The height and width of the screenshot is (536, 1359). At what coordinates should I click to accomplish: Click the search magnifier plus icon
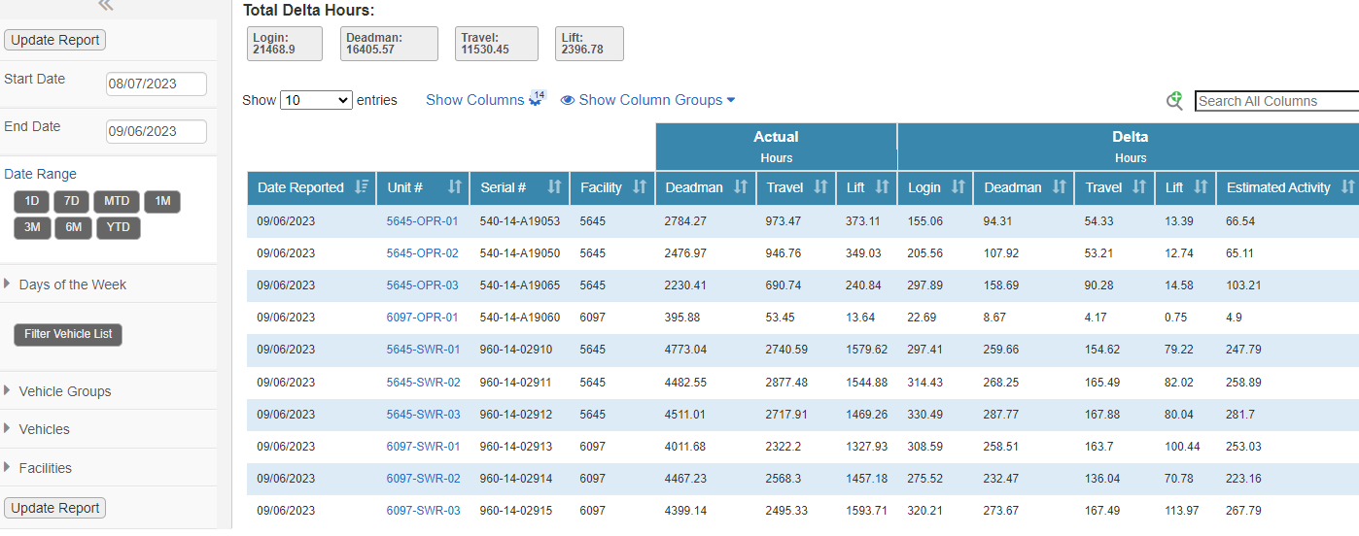(1174, 100)
